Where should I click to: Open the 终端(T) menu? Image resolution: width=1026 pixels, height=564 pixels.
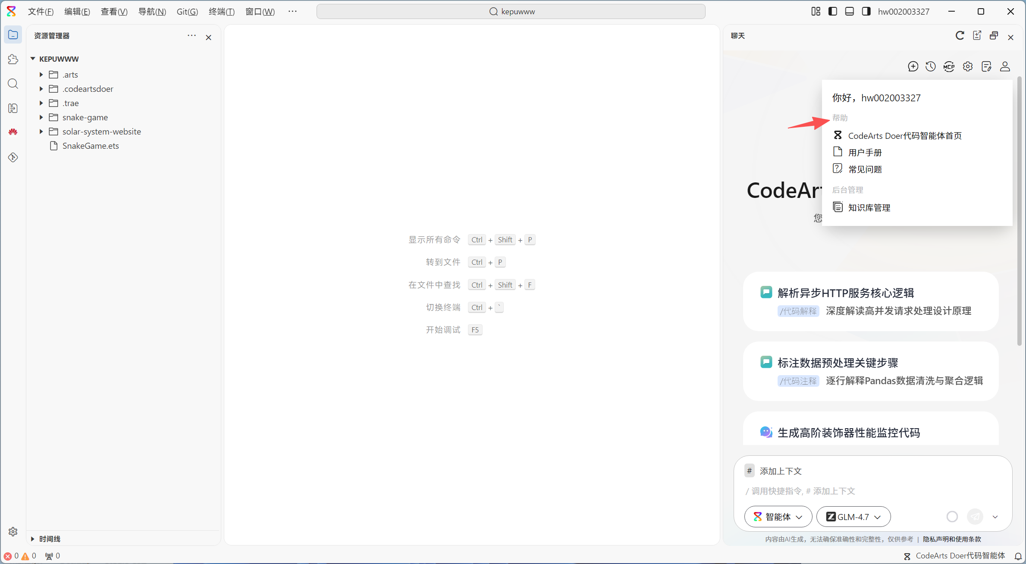[221, 12]
